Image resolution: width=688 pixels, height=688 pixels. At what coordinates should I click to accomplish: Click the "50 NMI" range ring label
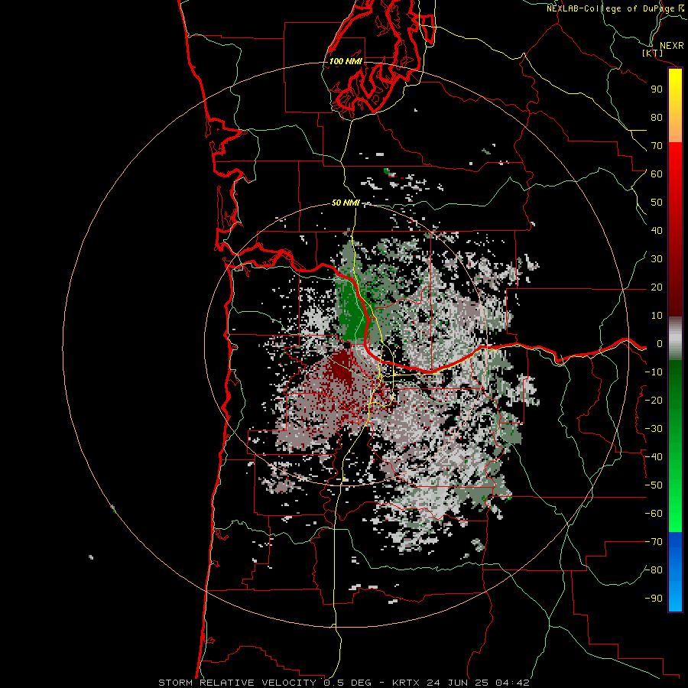(x=346, y=203)
